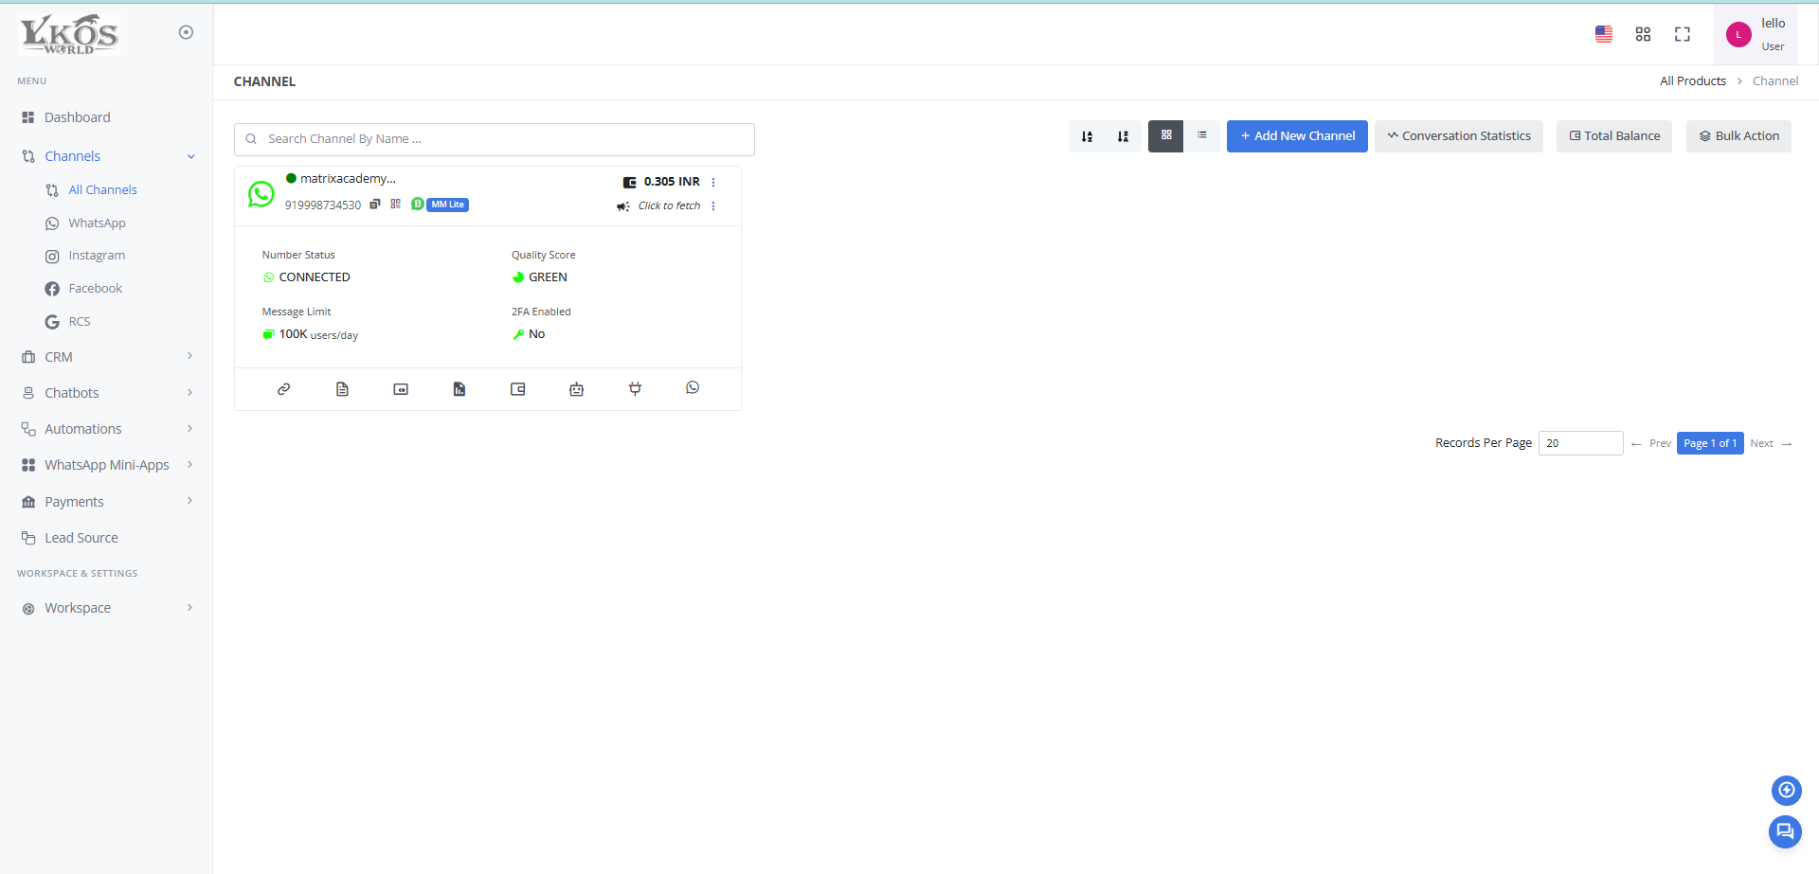Sort channels A to Z ascending

[x=1087, y=136]
